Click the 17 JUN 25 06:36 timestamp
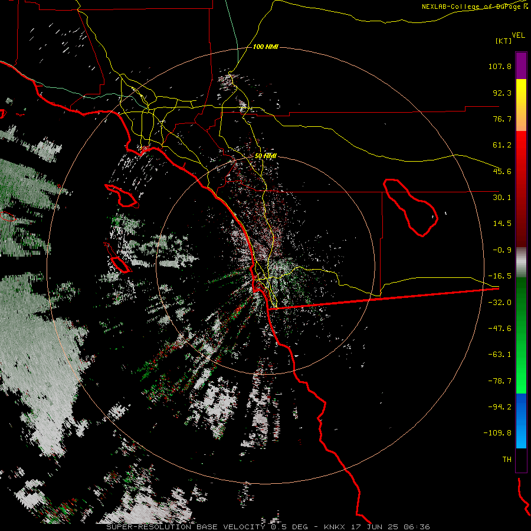This screenshot has width=531, height=531. coord(389,527)
